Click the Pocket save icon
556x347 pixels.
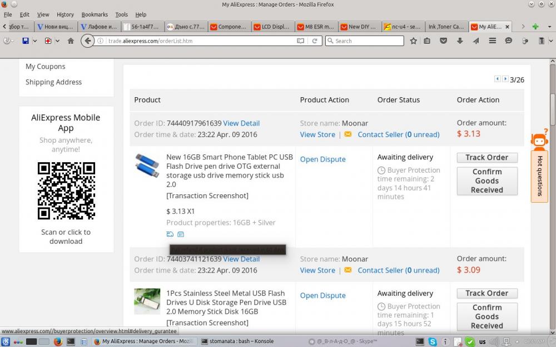(443, 41)
